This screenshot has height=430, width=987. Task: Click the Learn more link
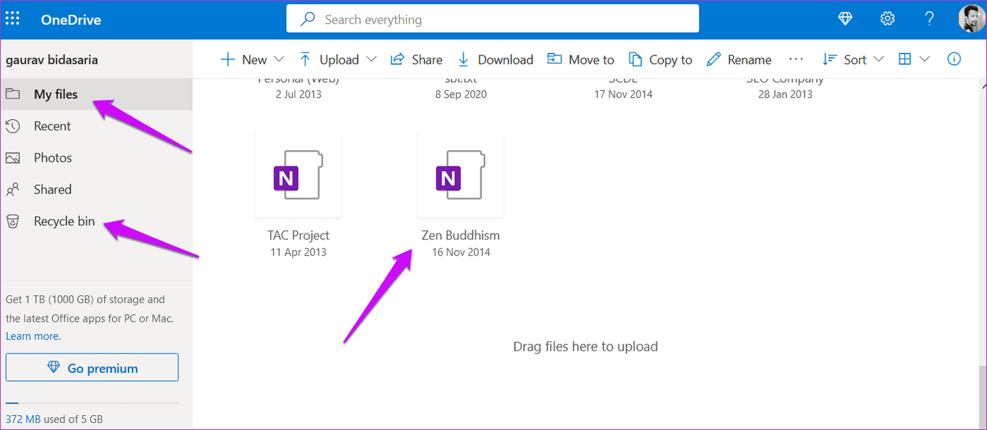[33, 336]
